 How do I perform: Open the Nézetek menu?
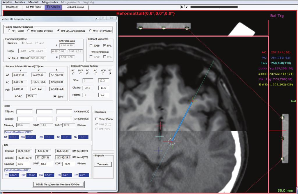pos(20,2)
